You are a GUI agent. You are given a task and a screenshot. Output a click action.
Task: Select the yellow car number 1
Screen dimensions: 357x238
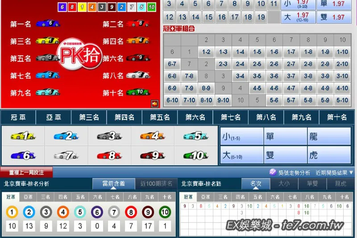(x=23, y=136)
